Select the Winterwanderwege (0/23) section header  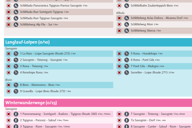[31, 103]
